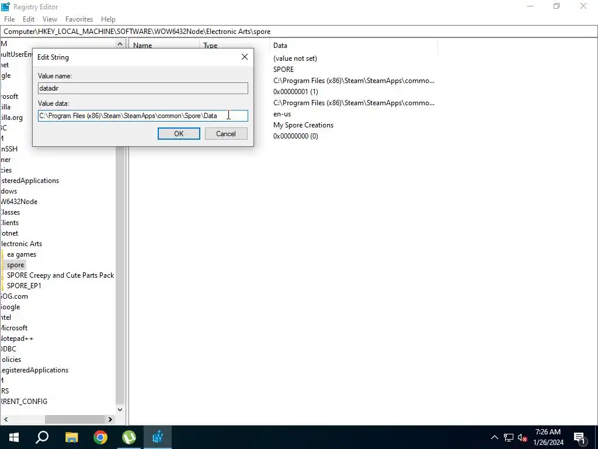Click the registry path address bar
This screenshot has height=449, width=598.
pos(299,32)
